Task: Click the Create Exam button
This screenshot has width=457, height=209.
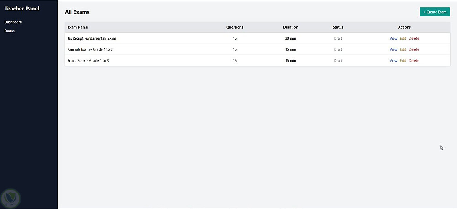Action: 435,12
